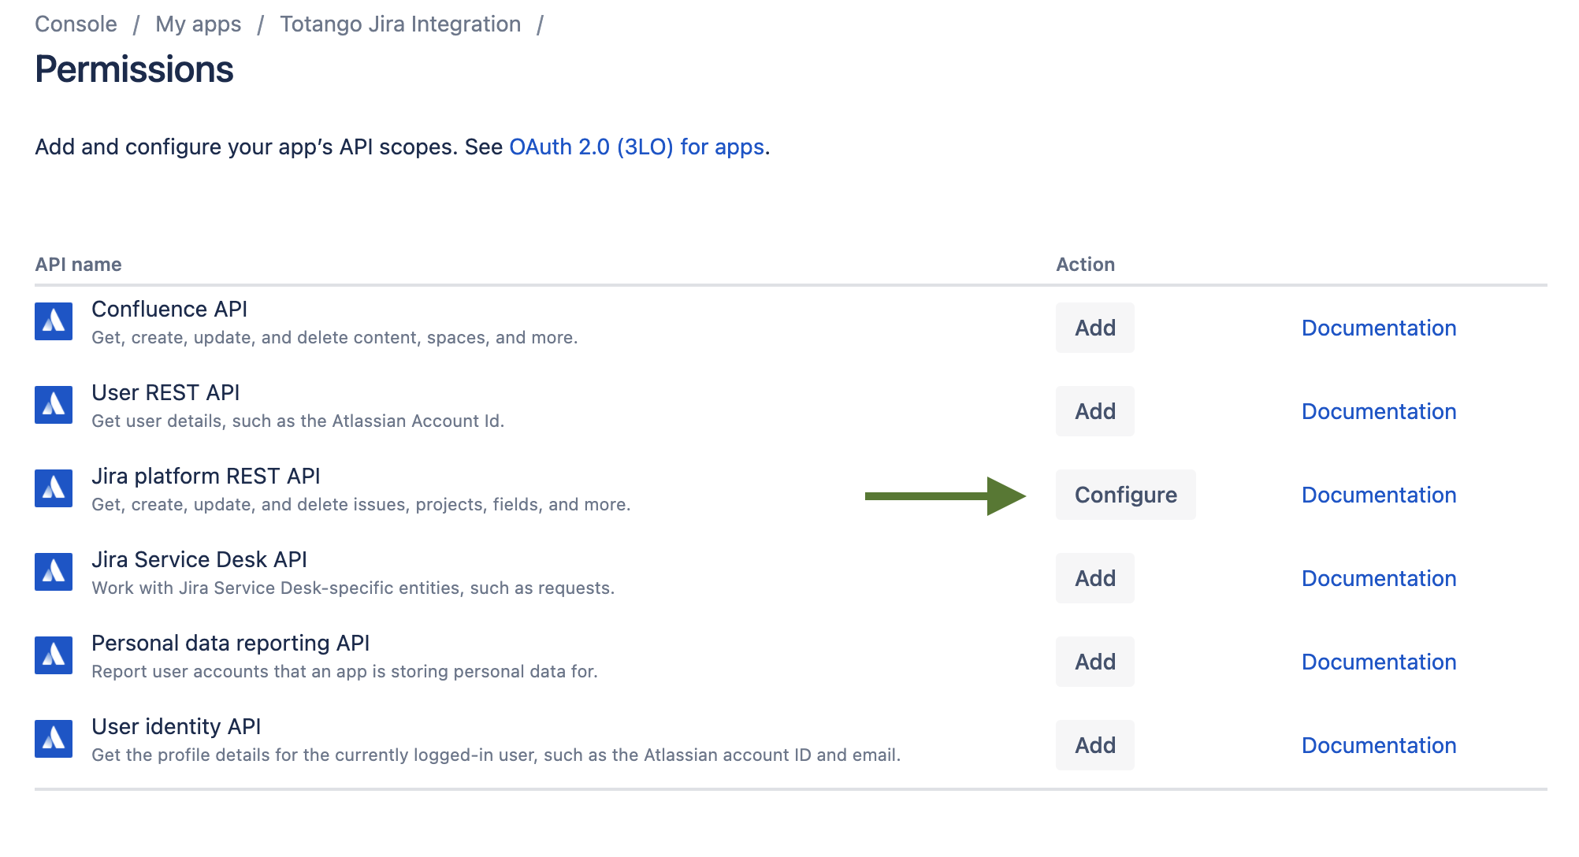Viewport: 1579px width, 857px height.
Task: Click the Personal data reporting API name text
Action: [231, 643]
